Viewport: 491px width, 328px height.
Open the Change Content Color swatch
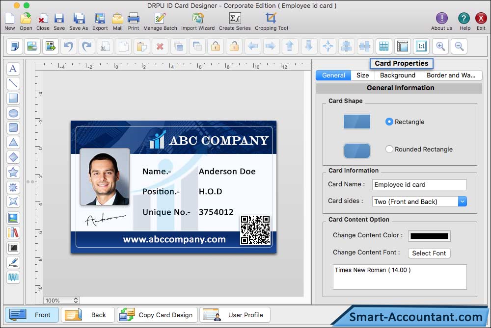[x=429, y=236]
